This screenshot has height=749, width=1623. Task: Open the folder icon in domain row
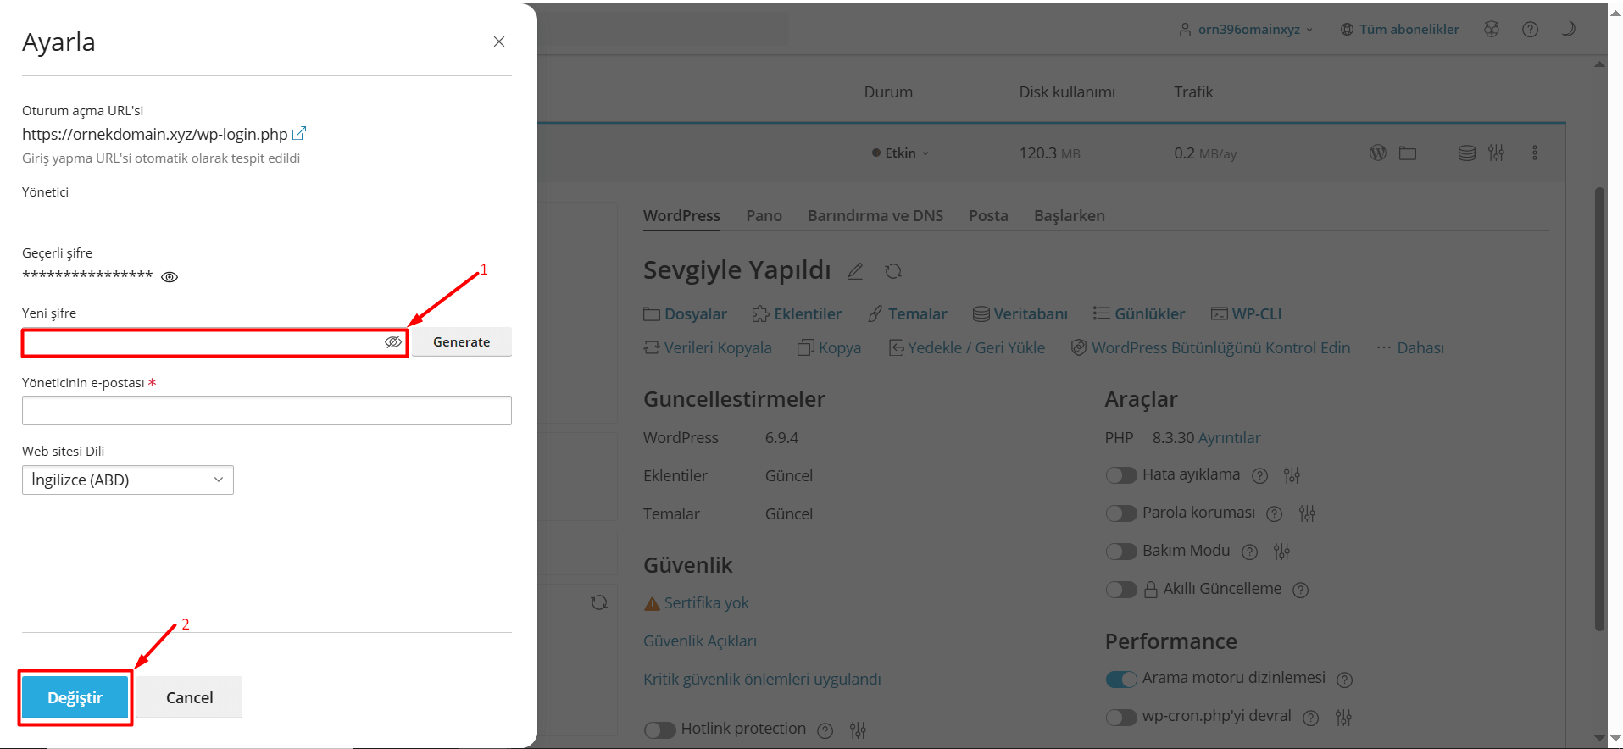(1408, 153)
